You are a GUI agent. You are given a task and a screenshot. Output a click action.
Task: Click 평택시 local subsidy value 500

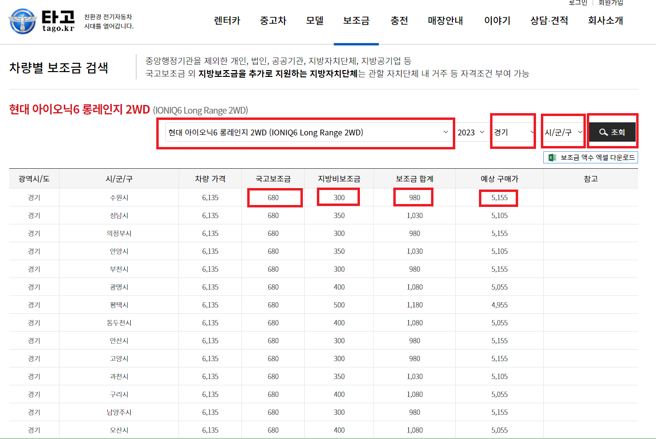pyautogui.click(x=339, y=305)
